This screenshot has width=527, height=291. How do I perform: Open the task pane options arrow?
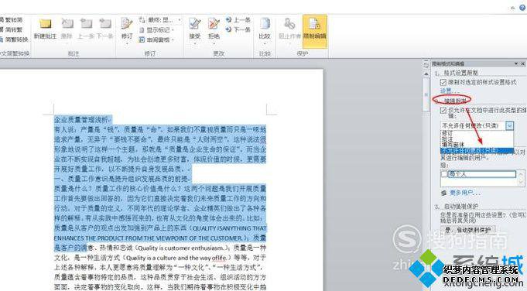pyautogui.click(x=516, y=63)
